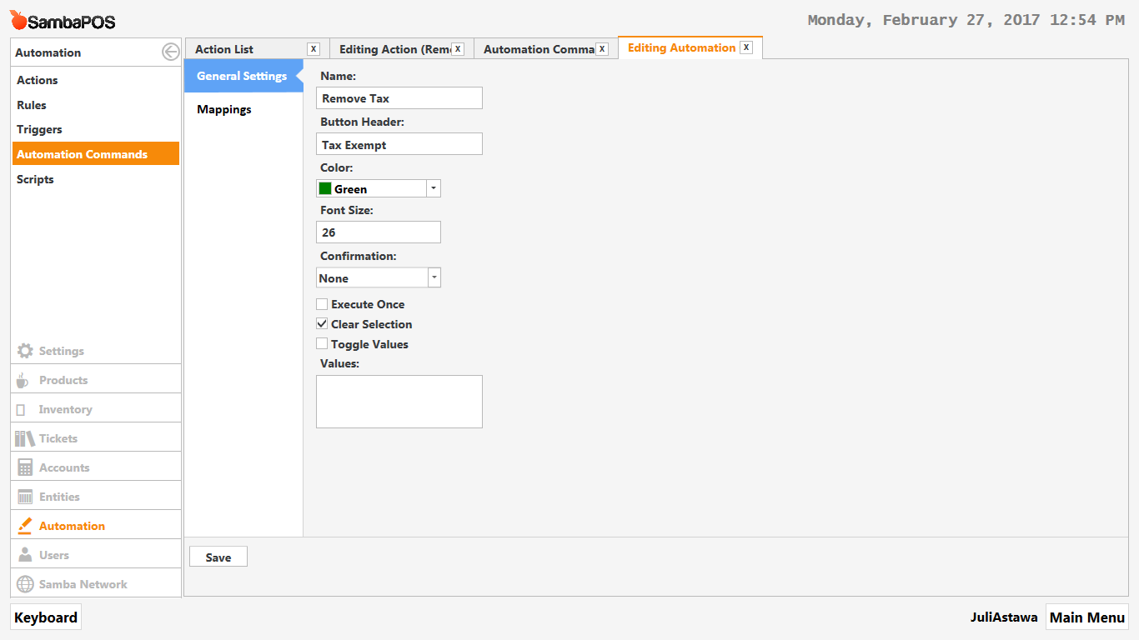Click the Tickets books icon
This screenshot has height=640, width=1139.
tap(25, 438)
